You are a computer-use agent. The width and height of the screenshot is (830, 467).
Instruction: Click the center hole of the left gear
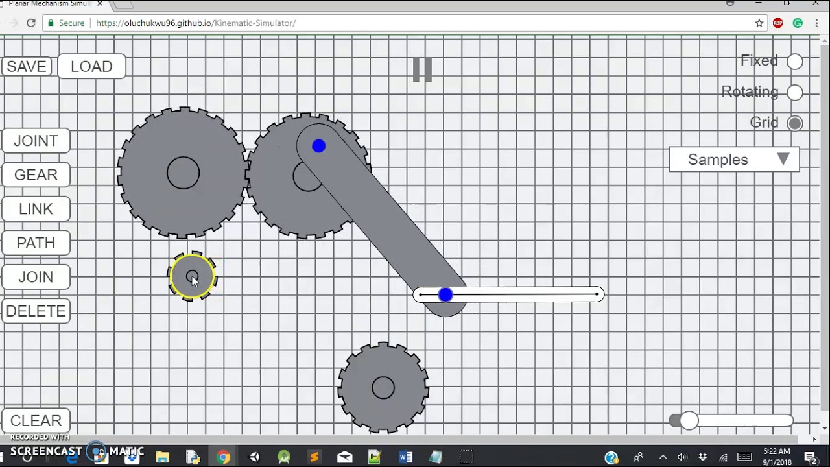(x=183, y=173)
